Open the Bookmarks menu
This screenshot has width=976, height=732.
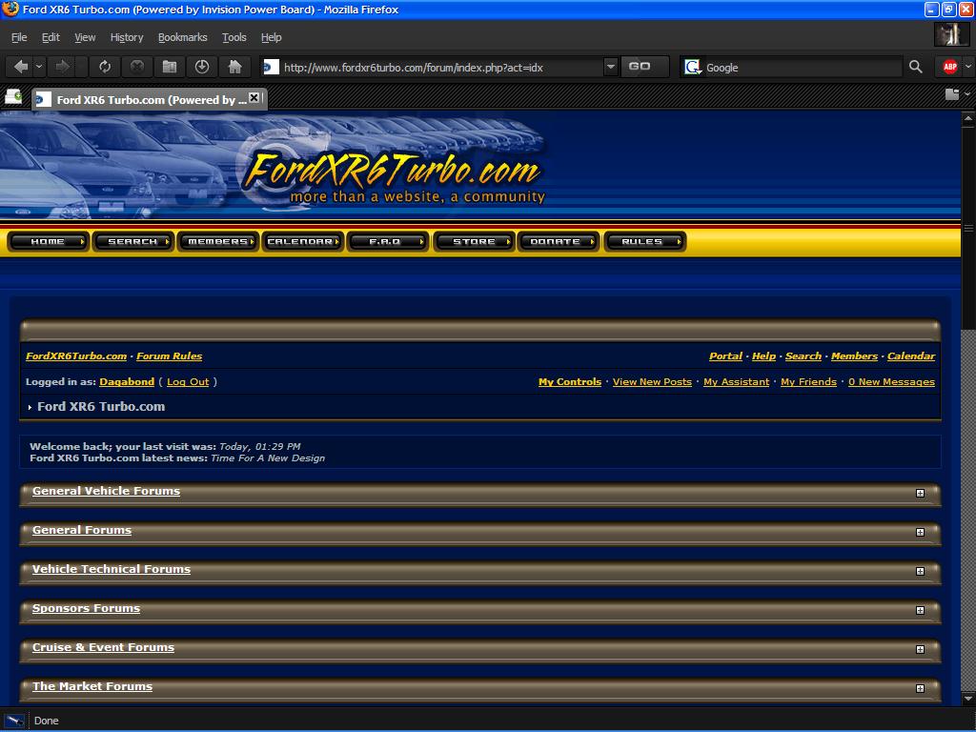tap(182, 37)
